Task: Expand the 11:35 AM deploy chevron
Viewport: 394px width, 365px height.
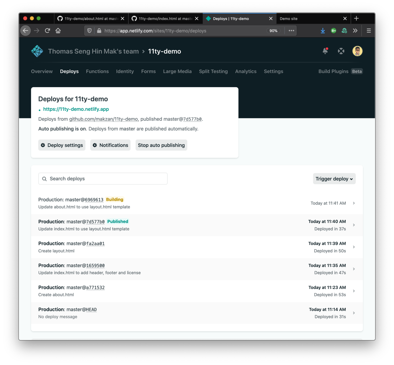Action: (x=354, y=269)
